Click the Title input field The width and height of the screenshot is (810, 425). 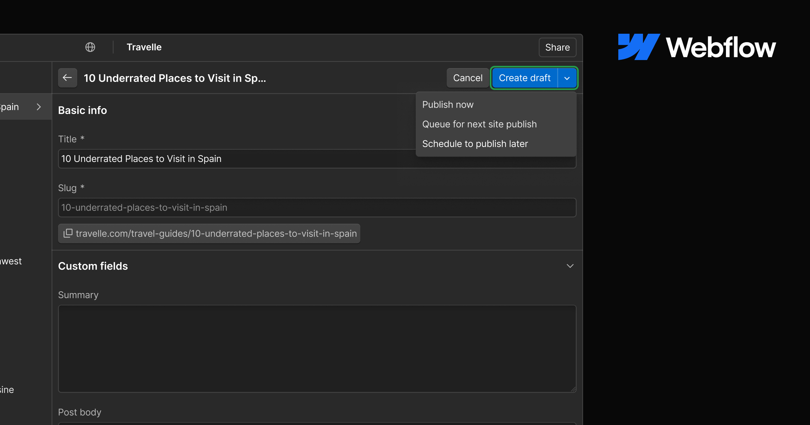[x=317, y=159]
